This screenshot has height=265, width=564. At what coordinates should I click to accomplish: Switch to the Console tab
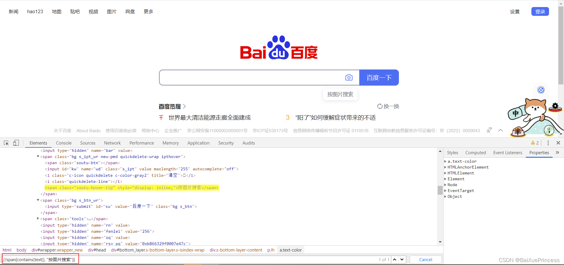(64, 143)
